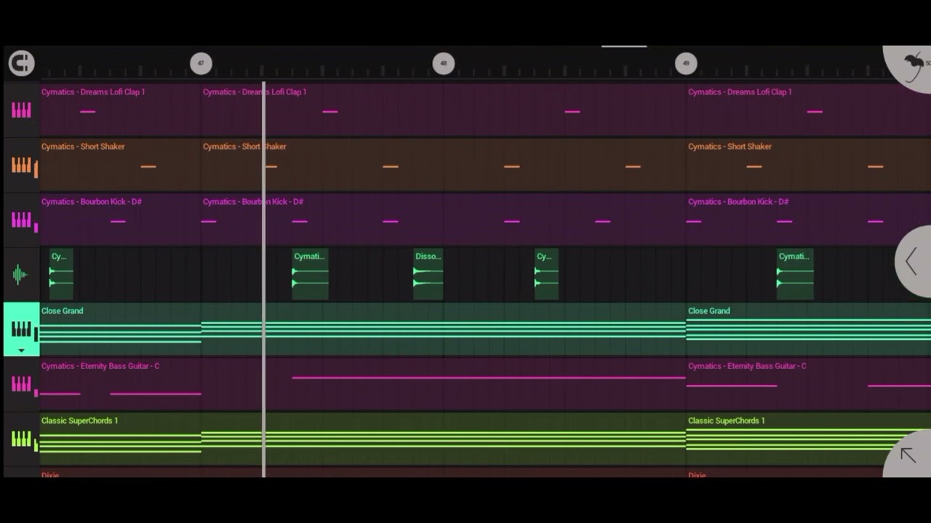The width and height of the screenshot is (931, 523).
Task: Select the audio track waveform icon
Action: click(x=21, y=275)
